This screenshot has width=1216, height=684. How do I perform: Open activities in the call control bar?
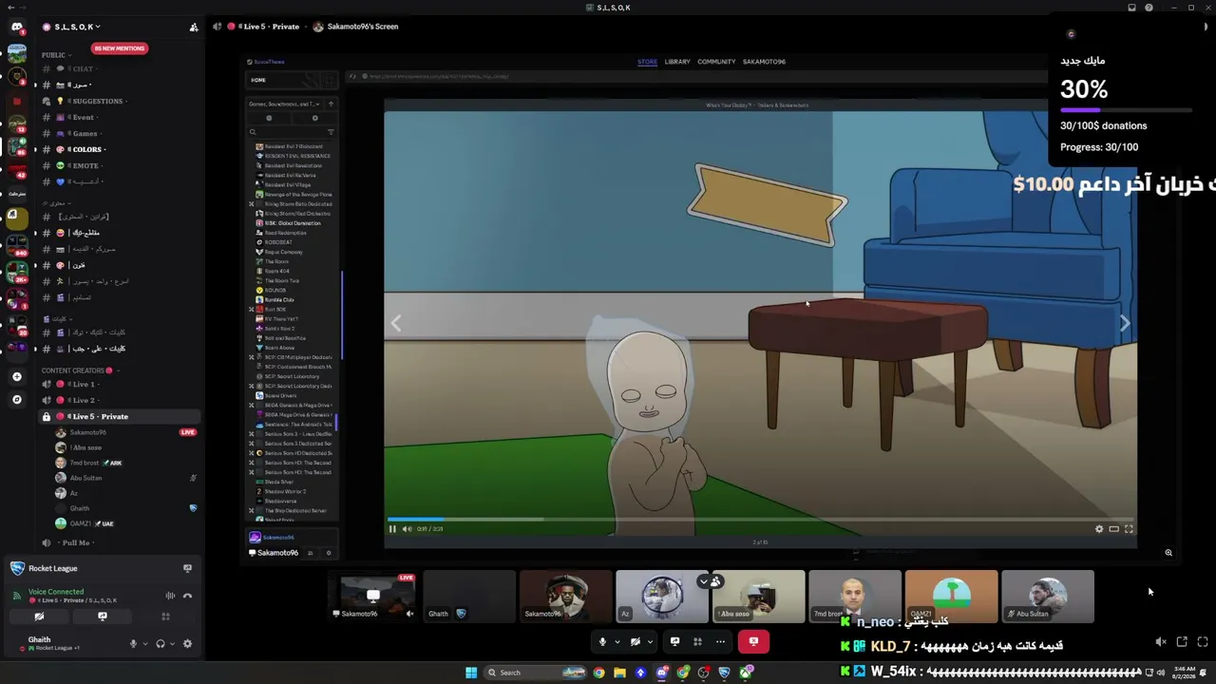click(697, 642)
